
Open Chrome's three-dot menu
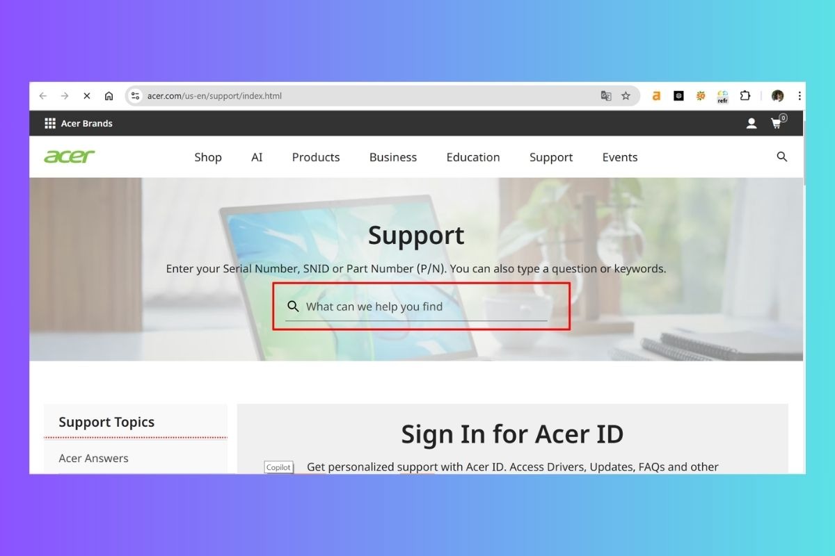click(x=800, y=96)
